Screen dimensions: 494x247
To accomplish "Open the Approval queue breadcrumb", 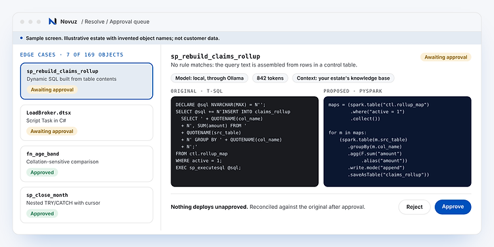I will (130, 22).
